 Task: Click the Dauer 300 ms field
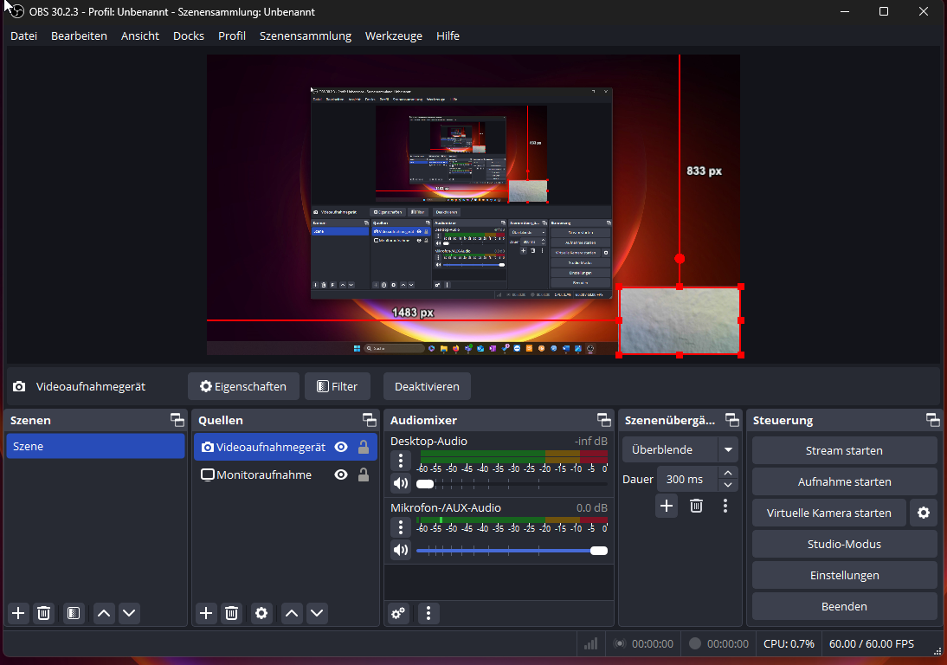click(687, 479)
